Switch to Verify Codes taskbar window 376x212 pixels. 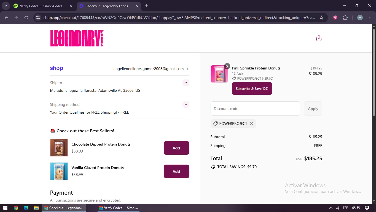tap(118, 208)
